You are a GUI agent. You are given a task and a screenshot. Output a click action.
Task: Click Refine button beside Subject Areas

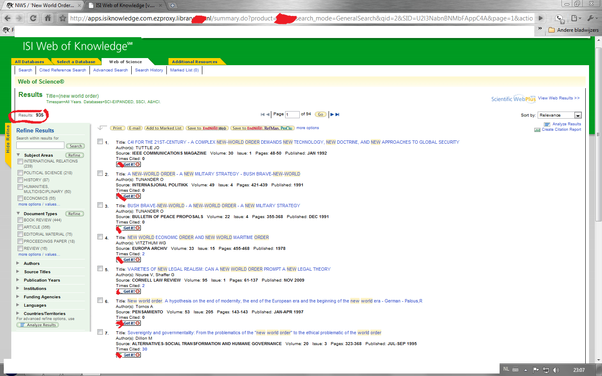(x=74, y=155)
